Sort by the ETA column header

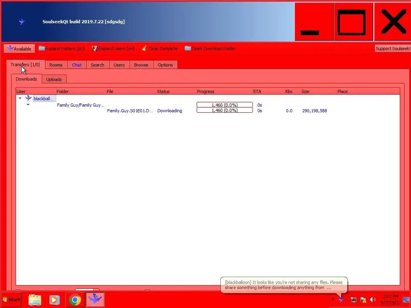click(269, 91)
